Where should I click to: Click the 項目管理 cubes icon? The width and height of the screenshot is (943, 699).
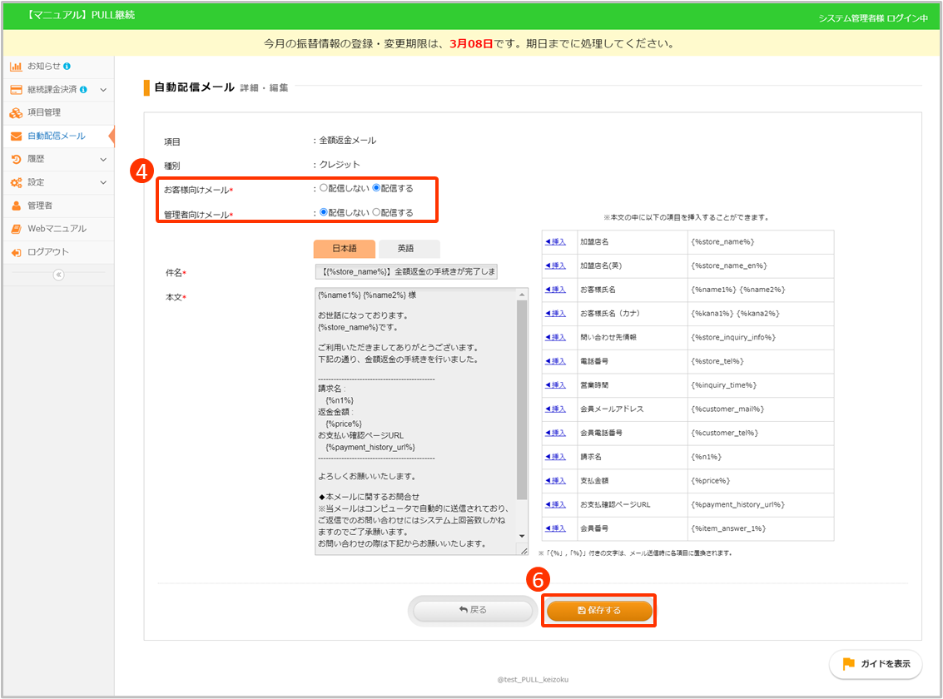(16, 112)
